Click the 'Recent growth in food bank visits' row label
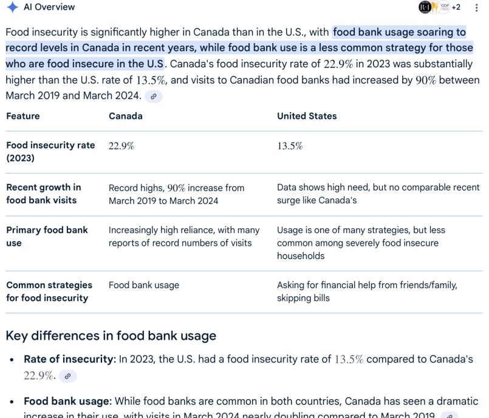 [44, 194]
